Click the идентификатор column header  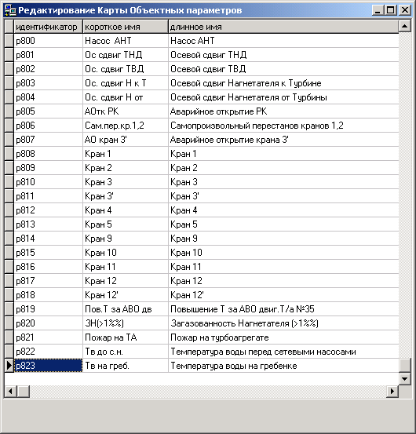(48, 27)
